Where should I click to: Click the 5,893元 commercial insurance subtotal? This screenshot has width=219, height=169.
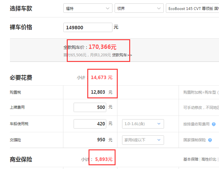(104, 159)
